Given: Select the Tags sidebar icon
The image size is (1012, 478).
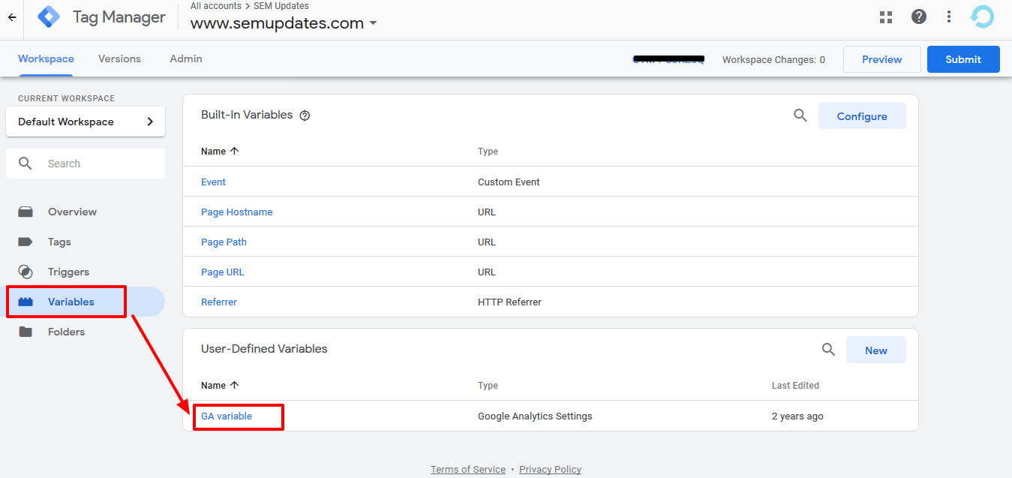Looking at the screenshot, I should [x=26, y=241].
